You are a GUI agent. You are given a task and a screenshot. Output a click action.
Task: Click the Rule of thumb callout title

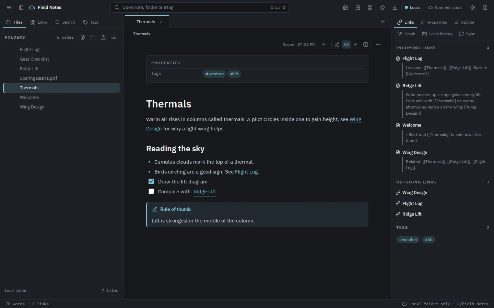coord(175,209)
